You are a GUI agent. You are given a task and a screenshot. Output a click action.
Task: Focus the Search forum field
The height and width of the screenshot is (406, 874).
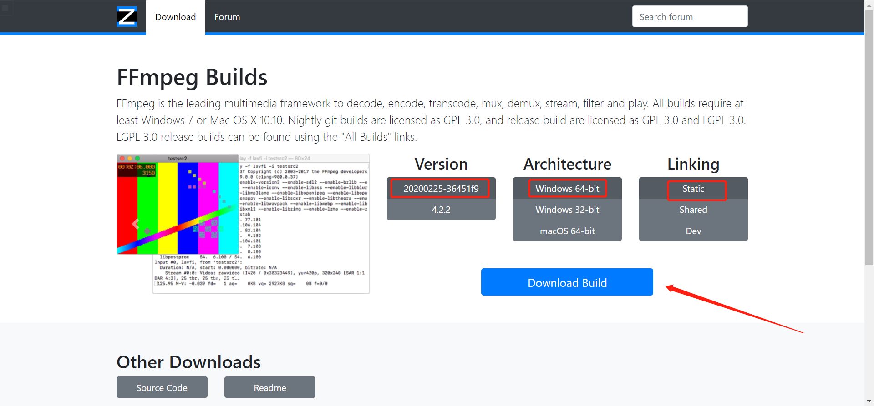pyautogui.click(x=690, y=17)
